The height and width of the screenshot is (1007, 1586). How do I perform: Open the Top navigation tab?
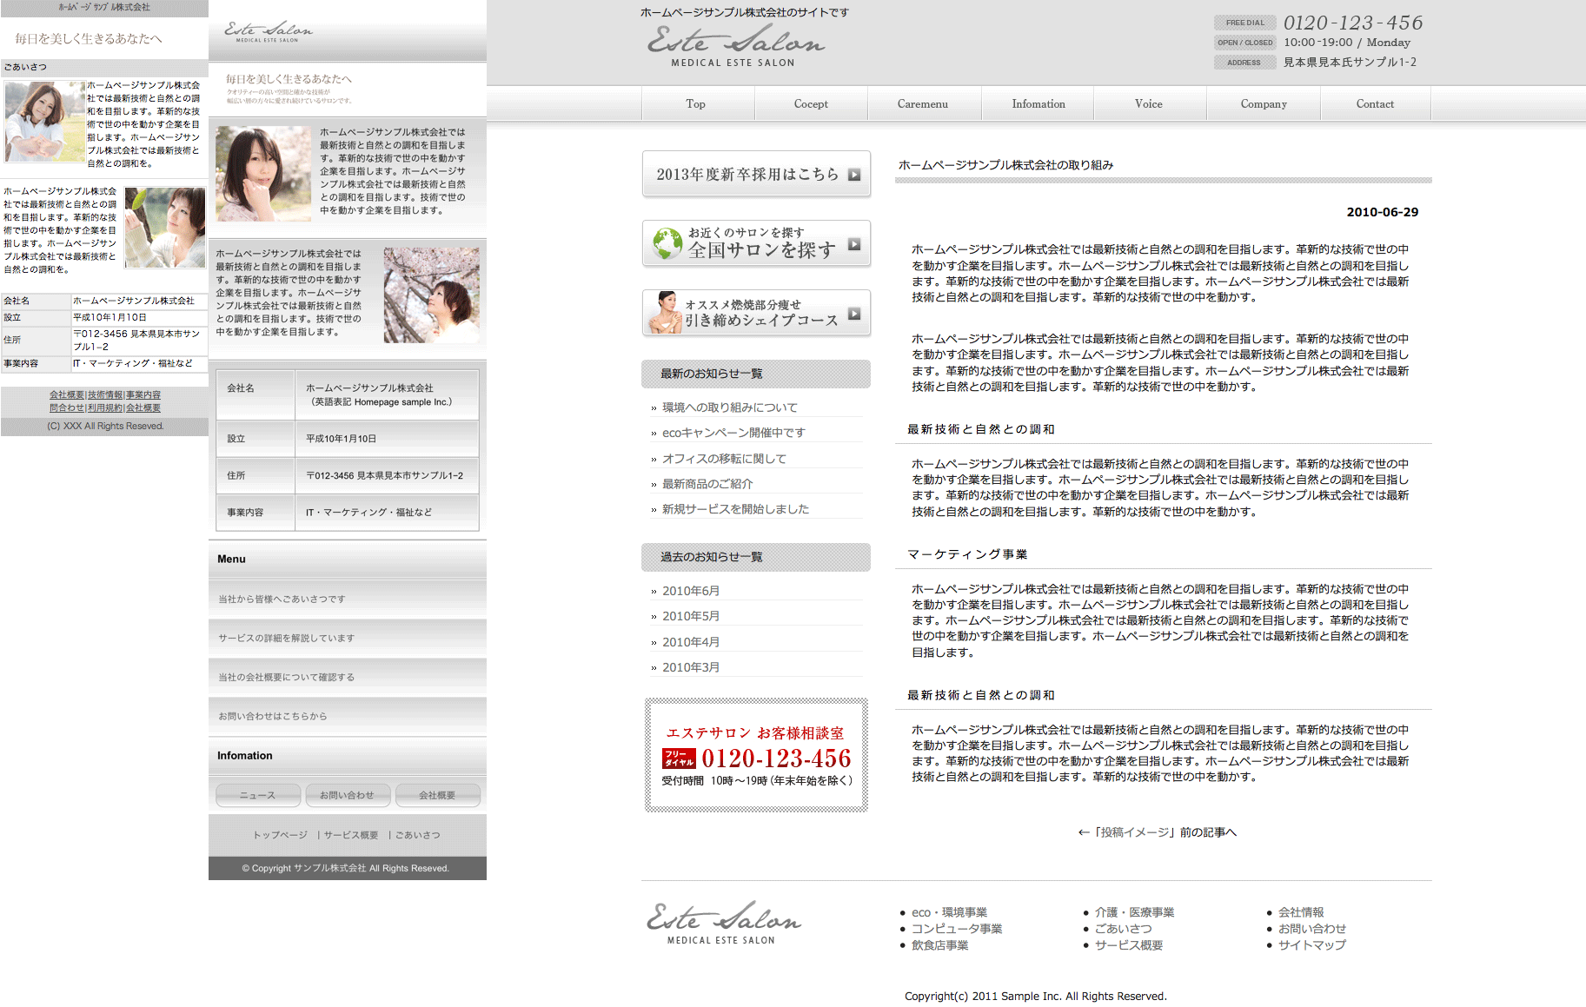pyautogui.click(x=696, y=104)
